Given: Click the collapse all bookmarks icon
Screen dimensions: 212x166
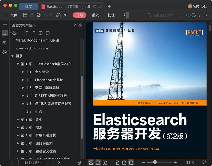Looking at the screenshot, I should (33, 33).
